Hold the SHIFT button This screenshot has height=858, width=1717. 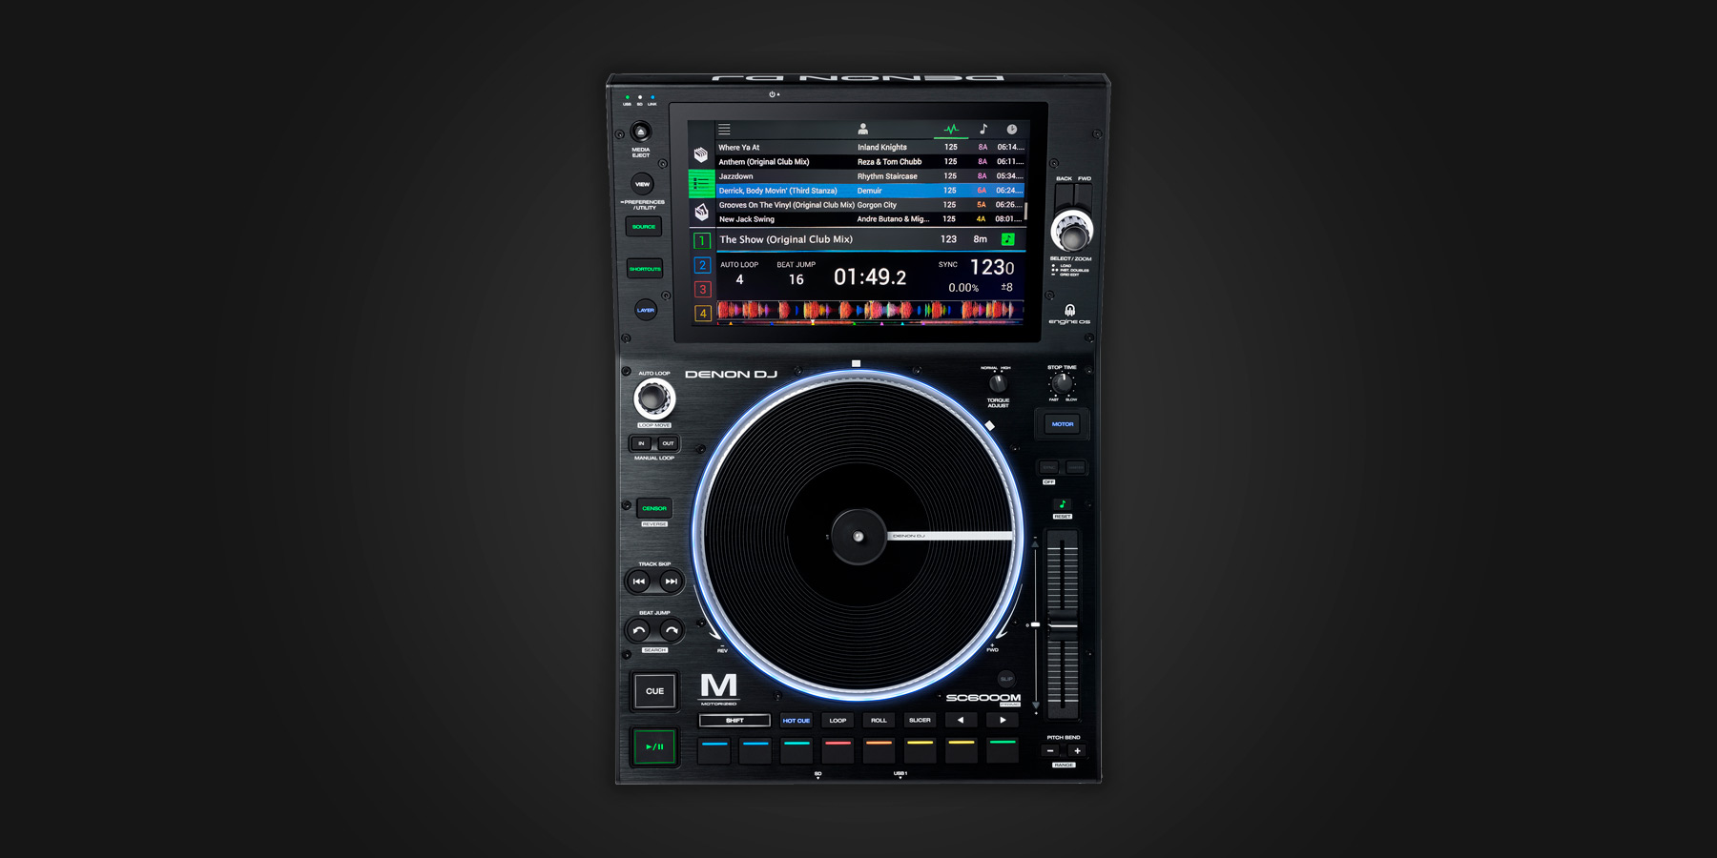[734, 720]
